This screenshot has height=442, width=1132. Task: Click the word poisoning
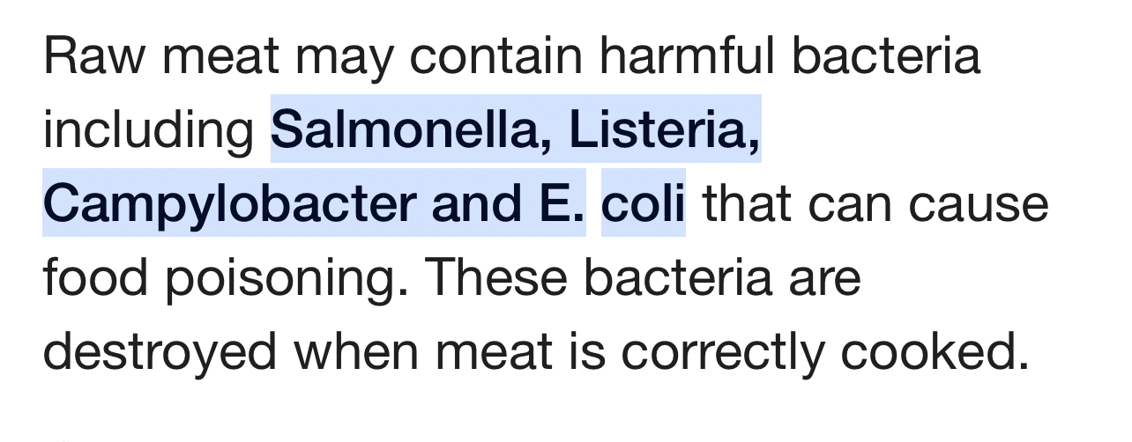click(x=287, y=279)
